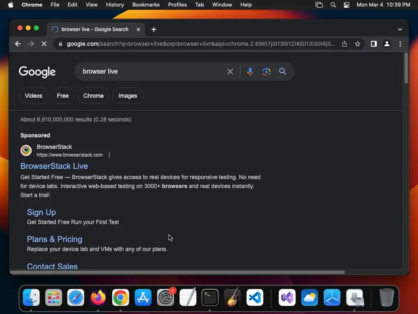
Task: Open the Apple menu
Action: point(11,5)
